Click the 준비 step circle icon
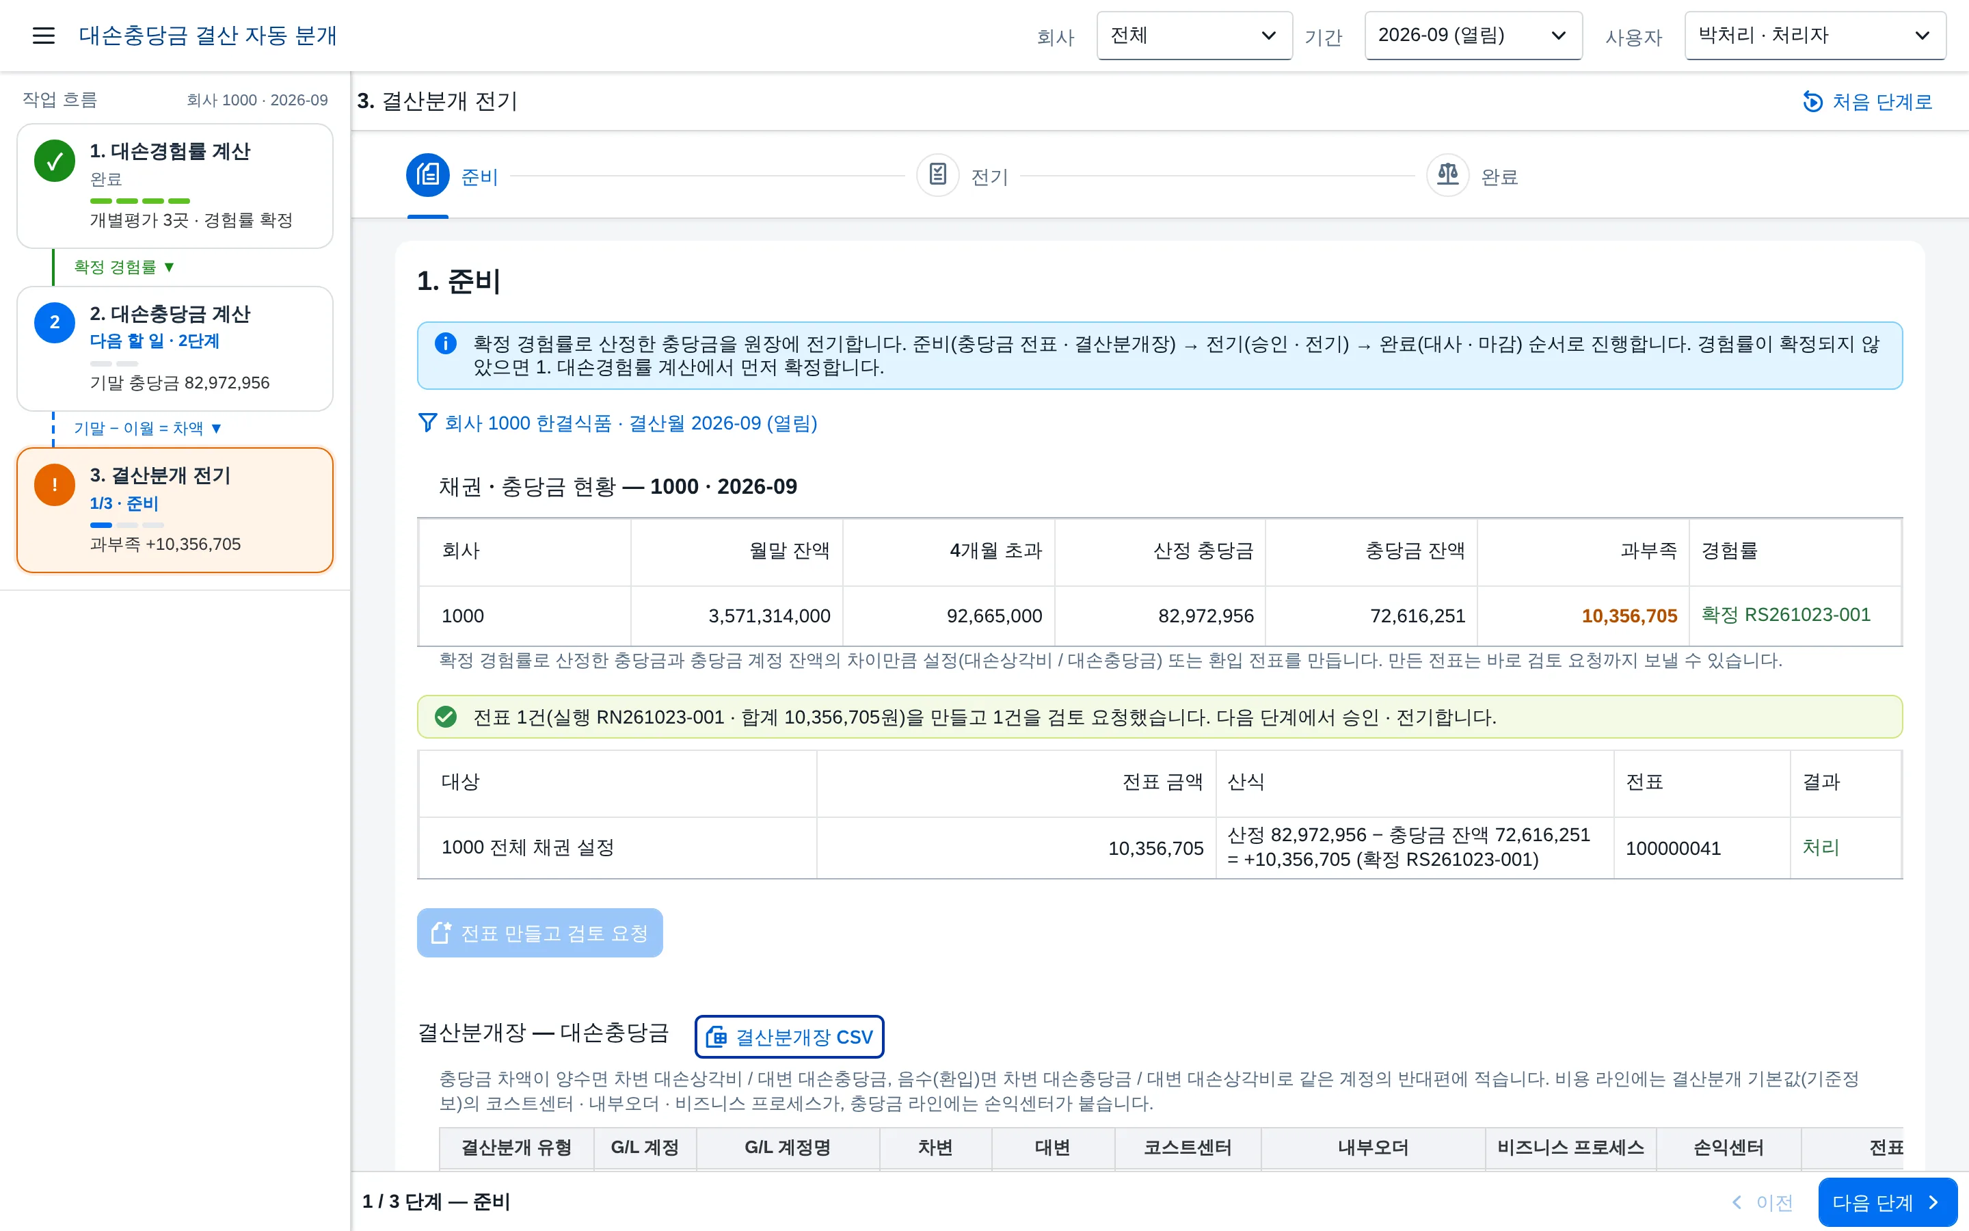 (x=428, y=175)
